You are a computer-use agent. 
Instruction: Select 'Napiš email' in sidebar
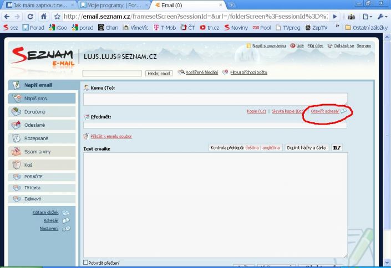pos(42,85)
